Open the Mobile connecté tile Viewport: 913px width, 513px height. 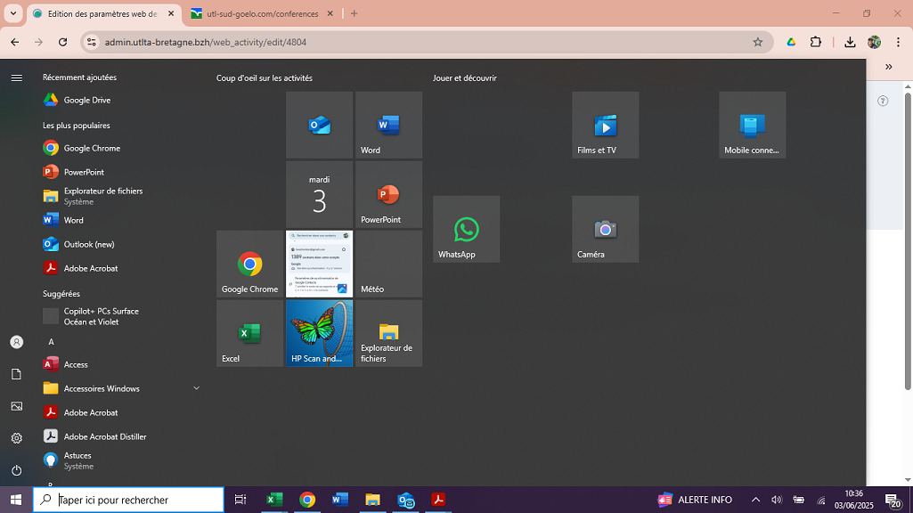point(753,125)
